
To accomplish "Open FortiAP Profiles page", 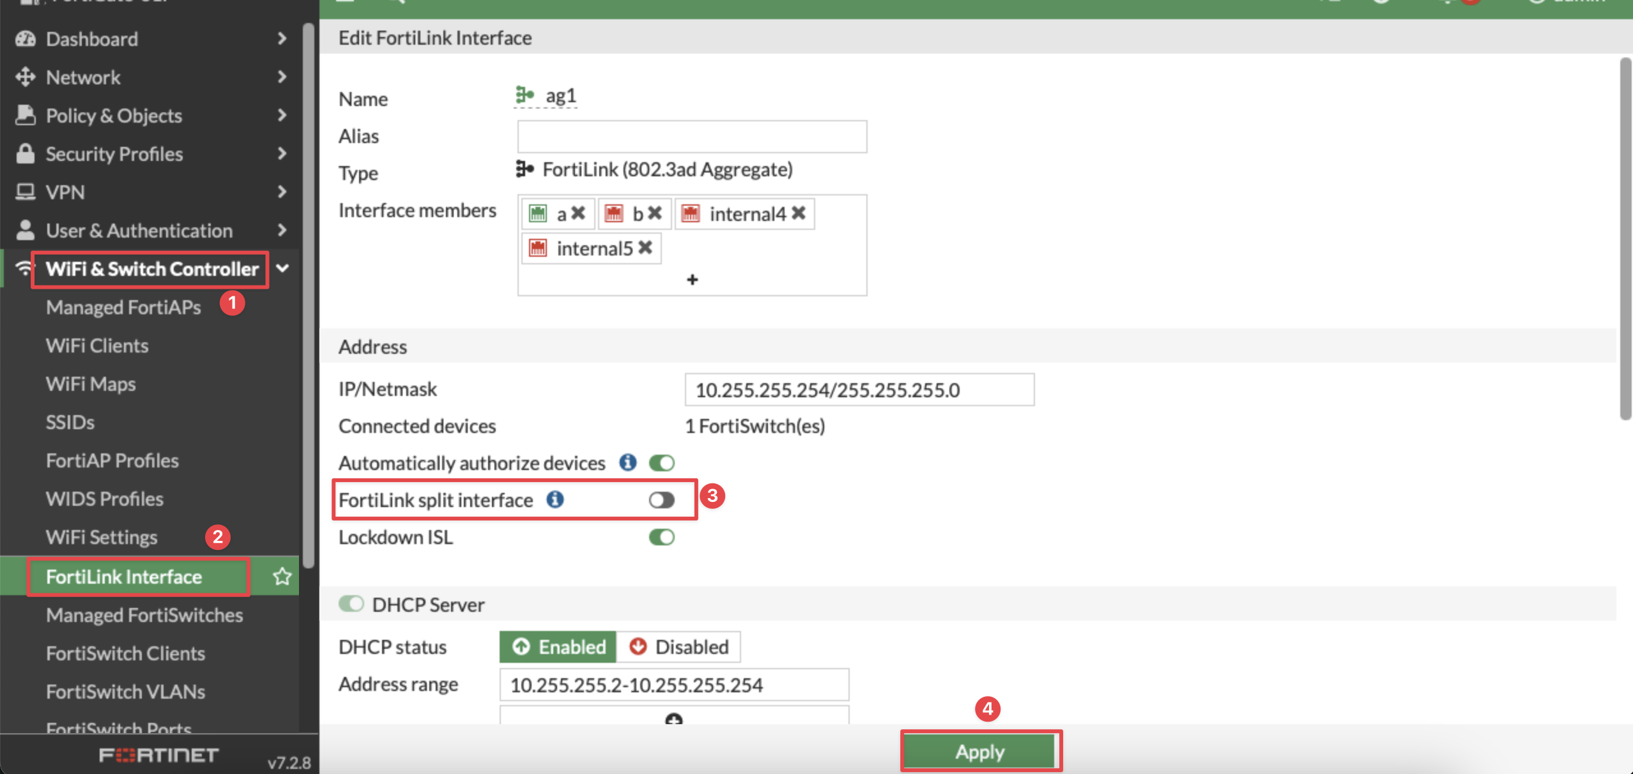I will coord(112,460).
